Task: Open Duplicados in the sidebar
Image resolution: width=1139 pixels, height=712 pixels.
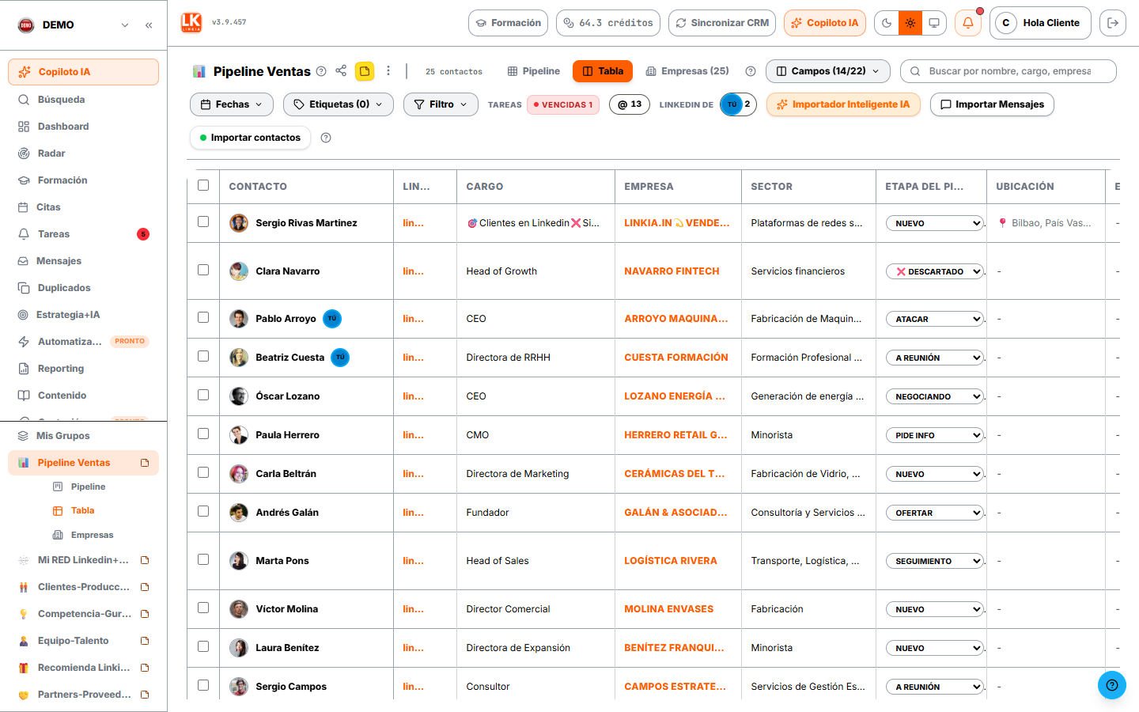Action: (x=84, y=288)
